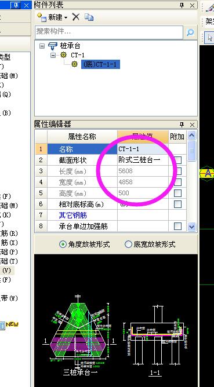
Task: Click the property table scroll up arrow
Action: tap(192, 135)
